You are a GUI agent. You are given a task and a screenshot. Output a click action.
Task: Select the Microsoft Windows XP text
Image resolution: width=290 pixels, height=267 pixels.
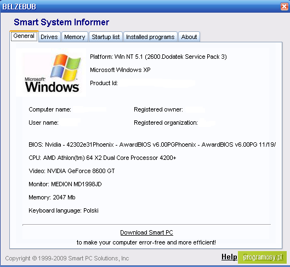tap(120, 70)
